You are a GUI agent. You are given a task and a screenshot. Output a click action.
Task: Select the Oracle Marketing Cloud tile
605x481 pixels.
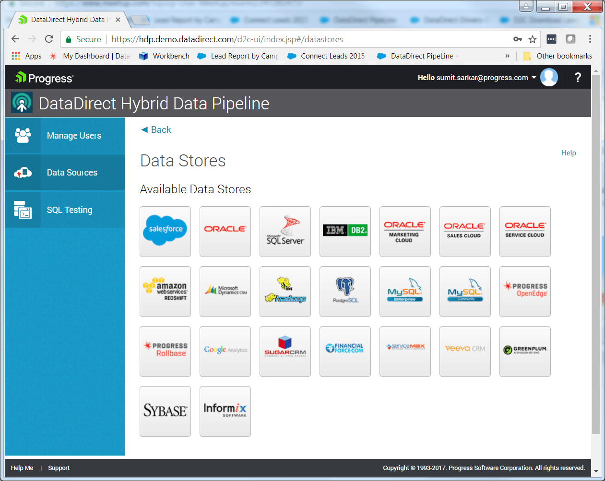point(405,232)
